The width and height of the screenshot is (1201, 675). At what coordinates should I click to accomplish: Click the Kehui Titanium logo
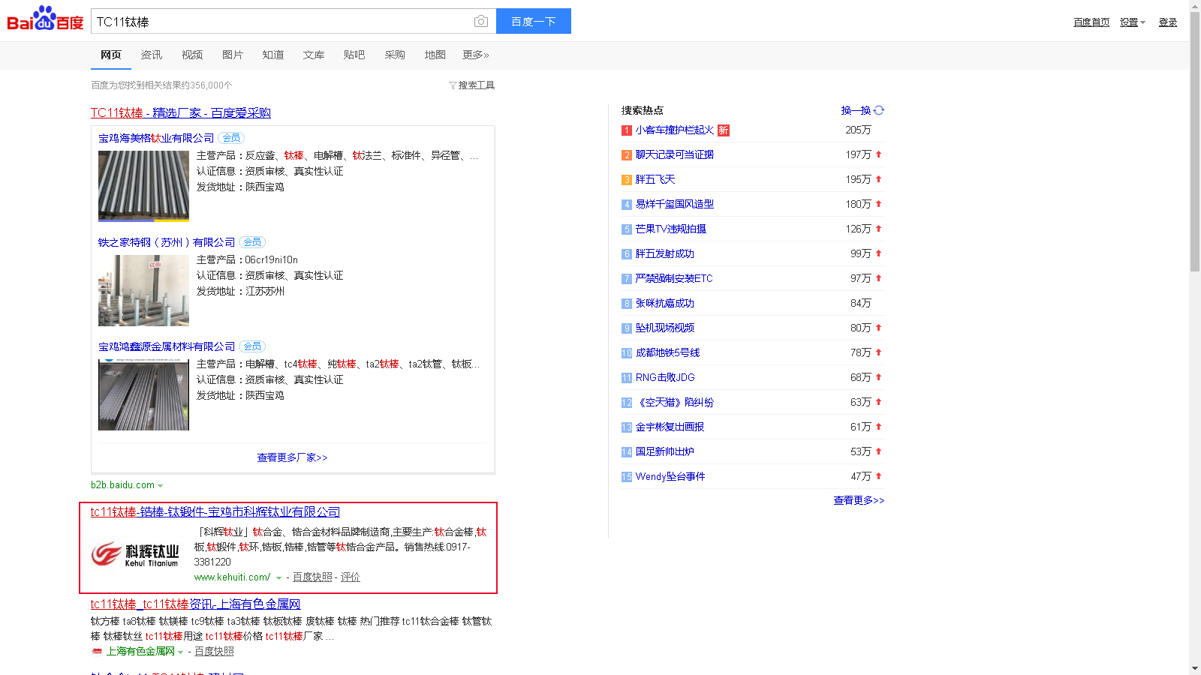pos(136,554)
